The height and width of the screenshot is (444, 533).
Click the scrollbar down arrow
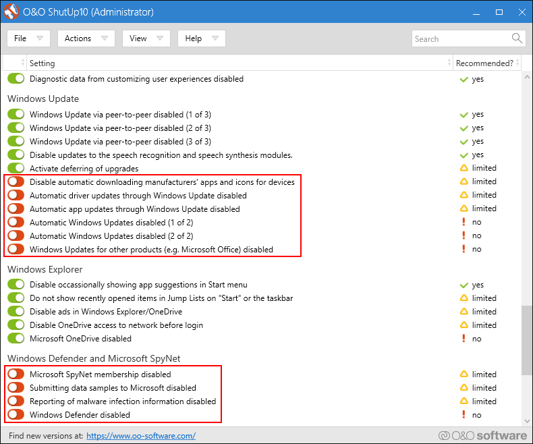pyautogui.click(x=527, y=421)
